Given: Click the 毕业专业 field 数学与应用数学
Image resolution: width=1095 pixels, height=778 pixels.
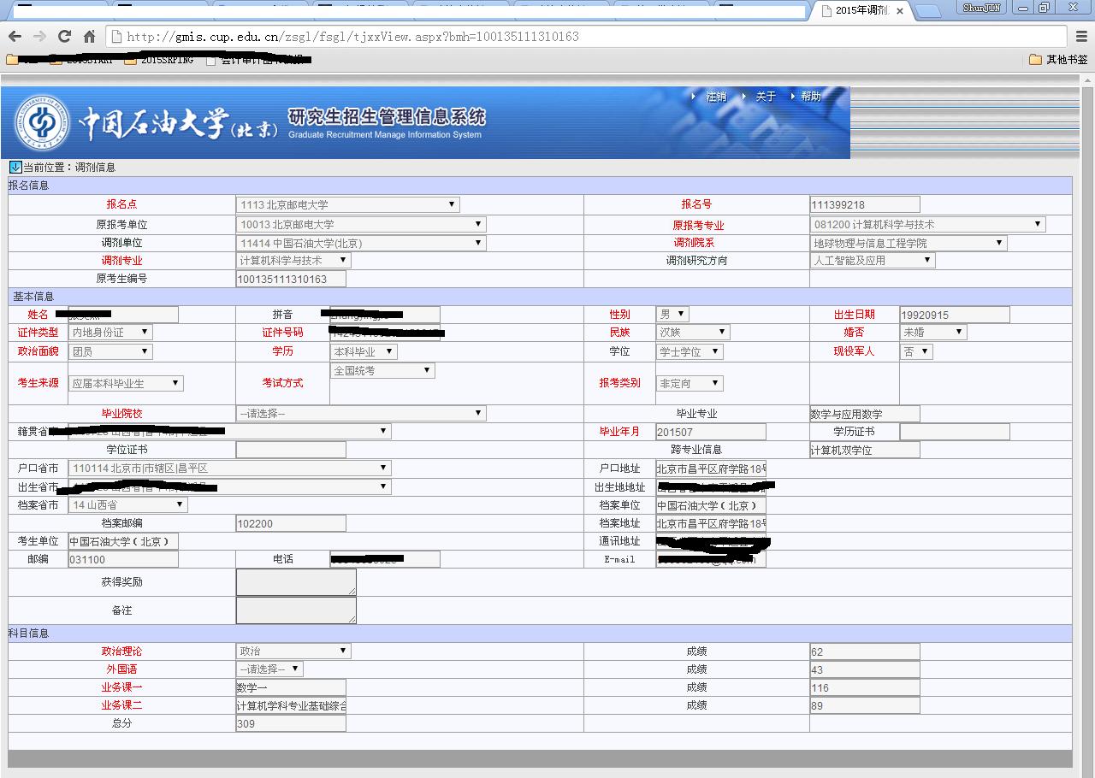Looking at the screenshot, I should 865,414.
